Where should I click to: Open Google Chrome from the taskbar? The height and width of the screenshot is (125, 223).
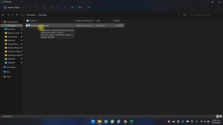click(x=125, y=122)
